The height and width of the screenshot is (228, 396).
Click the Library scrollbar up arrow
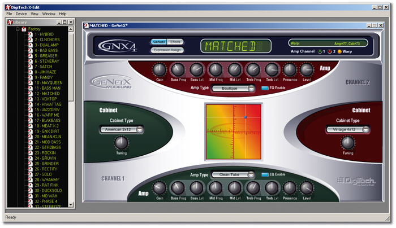(x=71, y=29)
